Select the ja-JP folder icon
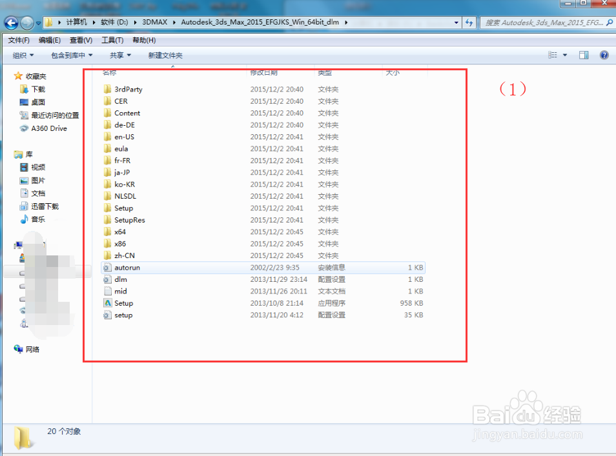The width and height of the screenshot is (616, 456). [107, 172]
